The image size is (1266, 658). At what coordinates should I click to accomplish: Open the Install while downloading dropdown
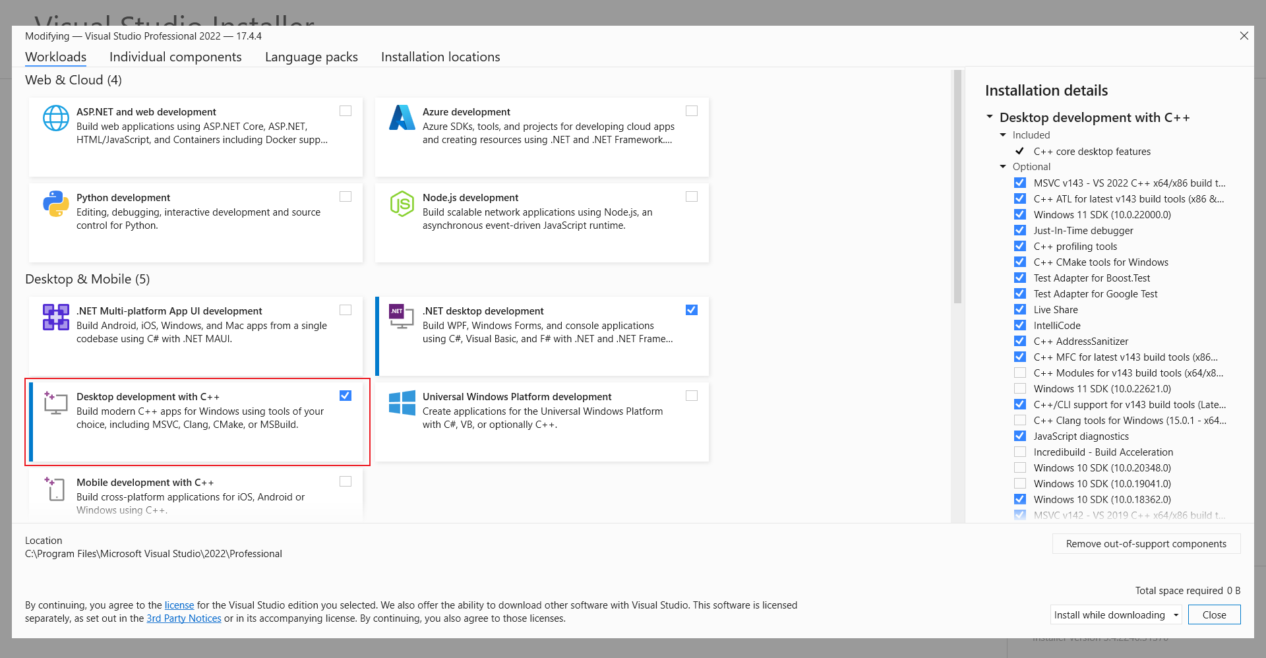click(x=1116, y=614)
